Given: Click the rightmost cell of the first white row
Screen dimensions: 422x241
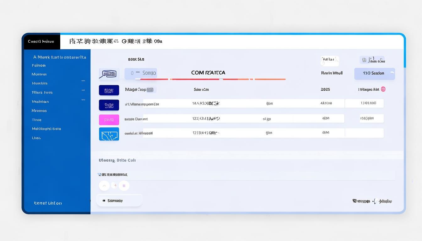Looking at the screenshot, I should (x=364, y=103).
